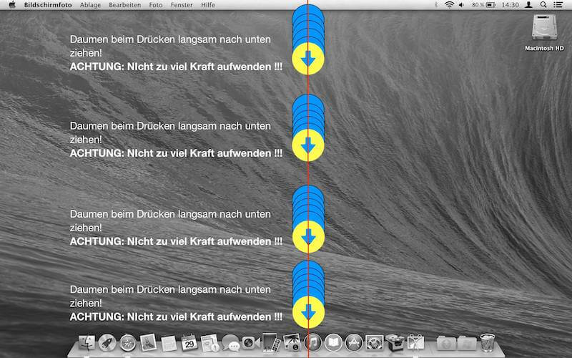The image size is (572, 358).
Task: Open the user account switching menu
Action: coord(528,5)
